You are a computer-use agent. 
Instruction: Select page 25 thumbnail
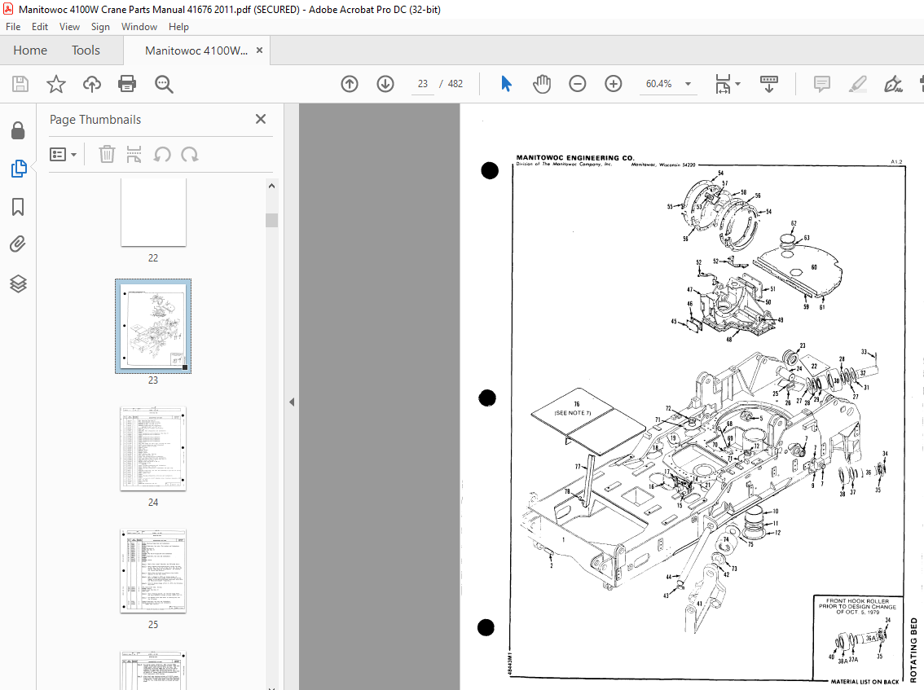tap(153, 571)
